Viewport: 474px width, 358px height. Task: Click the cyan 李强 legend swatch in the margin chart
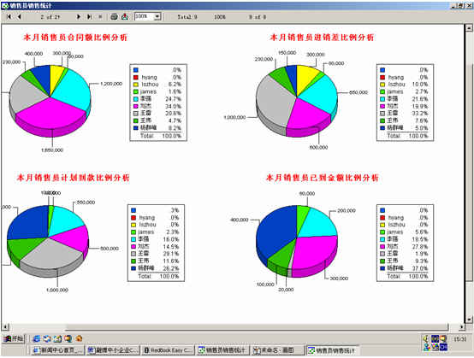pyautogui.click(x=382, y=99)
